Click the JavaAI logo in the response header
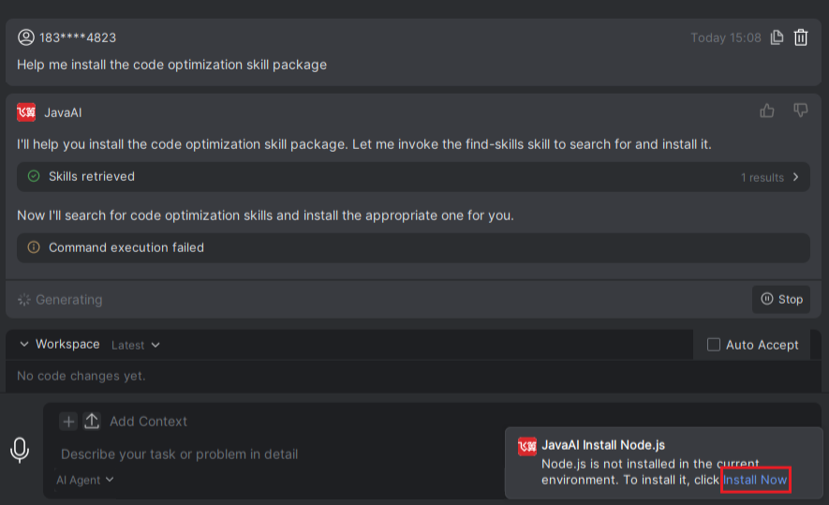This screenshot has height=505, width=829. point(26,112)
